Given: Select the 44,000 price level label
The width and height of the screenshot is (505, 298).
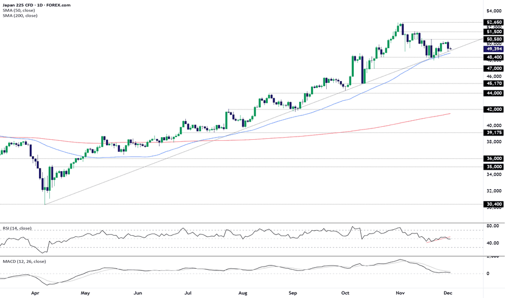Looking at the screenshot, I should tap(494, 93).
